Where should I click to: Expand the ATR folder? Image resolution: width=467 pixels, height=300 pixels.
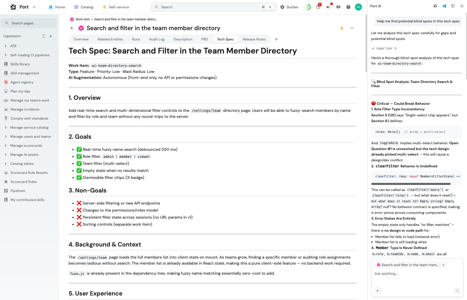(x=6, y=46)
